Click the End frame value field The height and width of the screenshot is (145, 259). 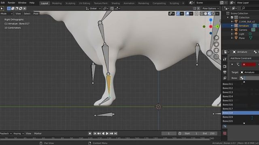coord(209,133)
